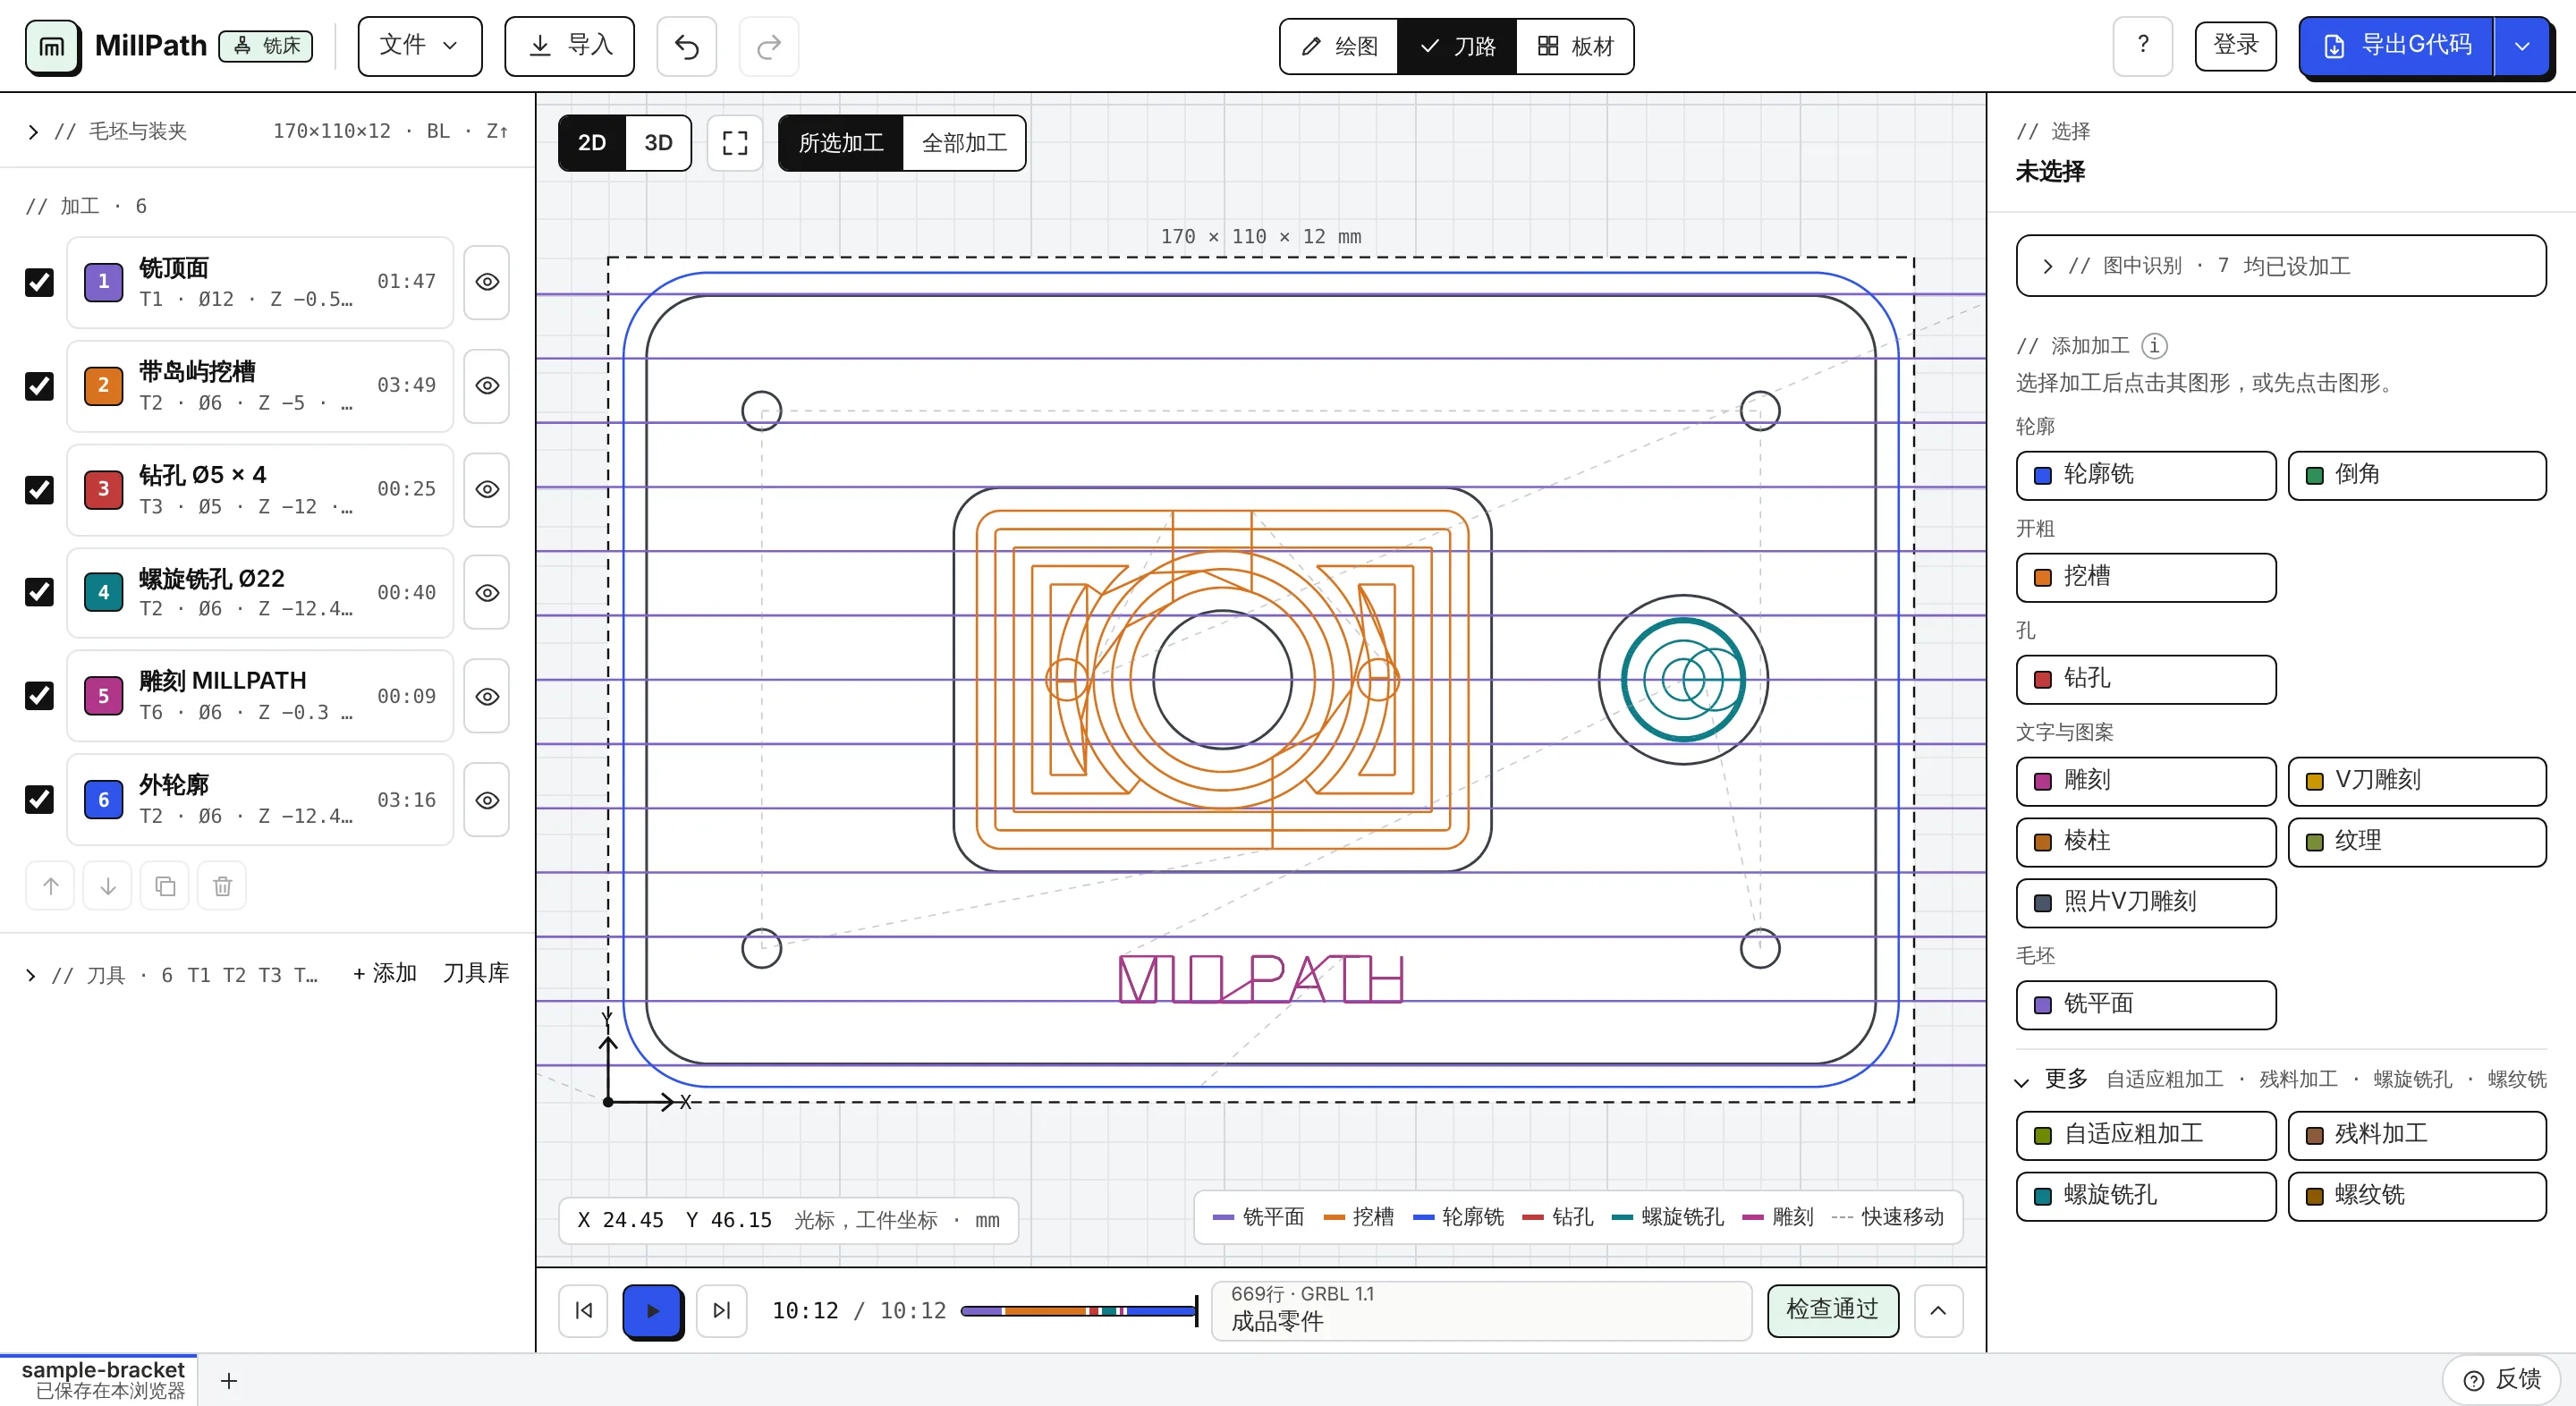This screenshot has width=2576, height=1406.
Task: Expand the 图中识别 panel
Action: (2281, 266)
